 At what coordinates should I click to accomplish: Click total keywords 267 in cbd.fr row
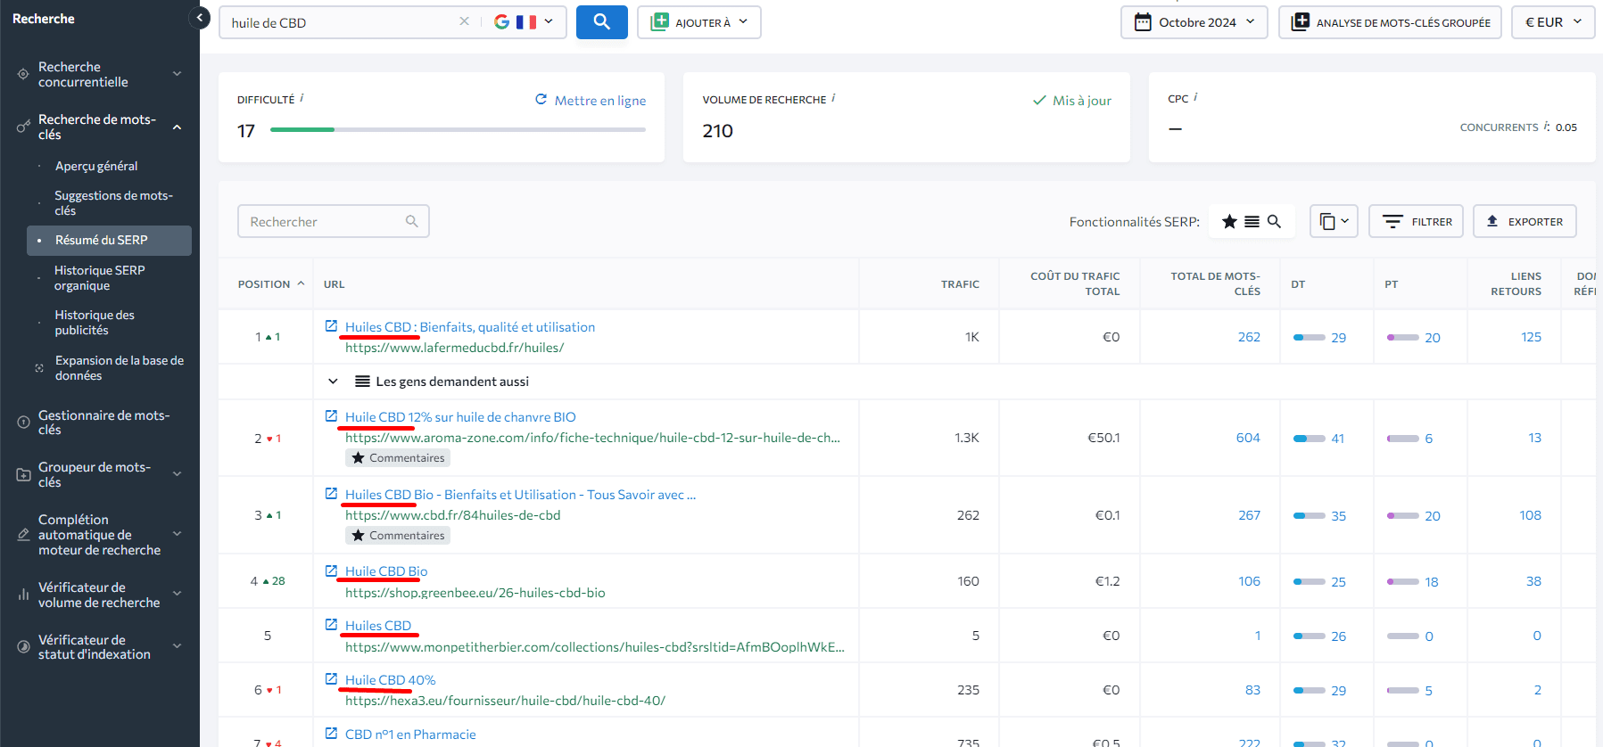click(1249, 515)
